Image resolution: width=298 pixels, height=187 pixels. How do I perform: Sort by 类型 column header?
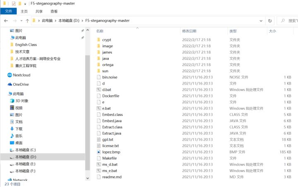[x=233, y=31]
